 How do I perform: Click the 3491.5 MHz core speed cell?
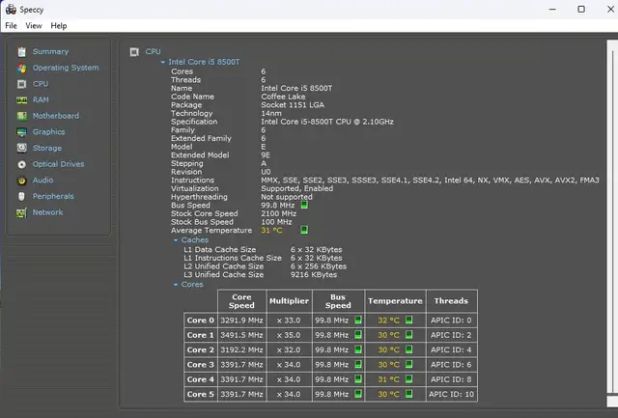pyautogui.click(x=241, y=335)
